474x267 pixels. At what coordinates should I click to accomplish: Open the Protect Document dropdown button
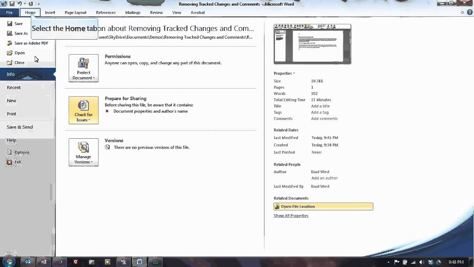pyautogui.click(x=84, y=68)
